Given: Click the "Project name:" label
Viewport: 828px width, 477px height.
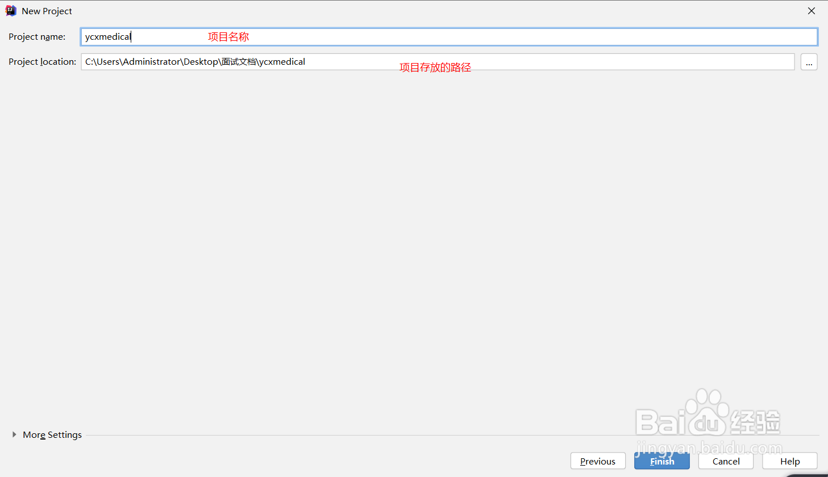Looking at the screenshot, I should (37, 37).
